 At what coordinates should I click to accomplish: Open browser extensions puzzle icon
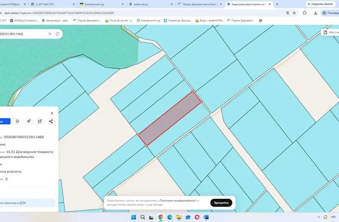pos(305,13)
